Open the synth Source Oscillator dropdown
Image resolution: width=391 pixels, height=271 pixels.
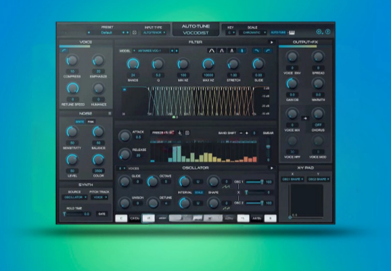coord(75,197)
